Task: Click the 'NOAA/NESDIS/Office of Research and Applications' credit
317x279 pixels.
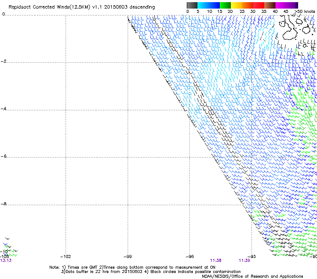Action: point(252,276)
